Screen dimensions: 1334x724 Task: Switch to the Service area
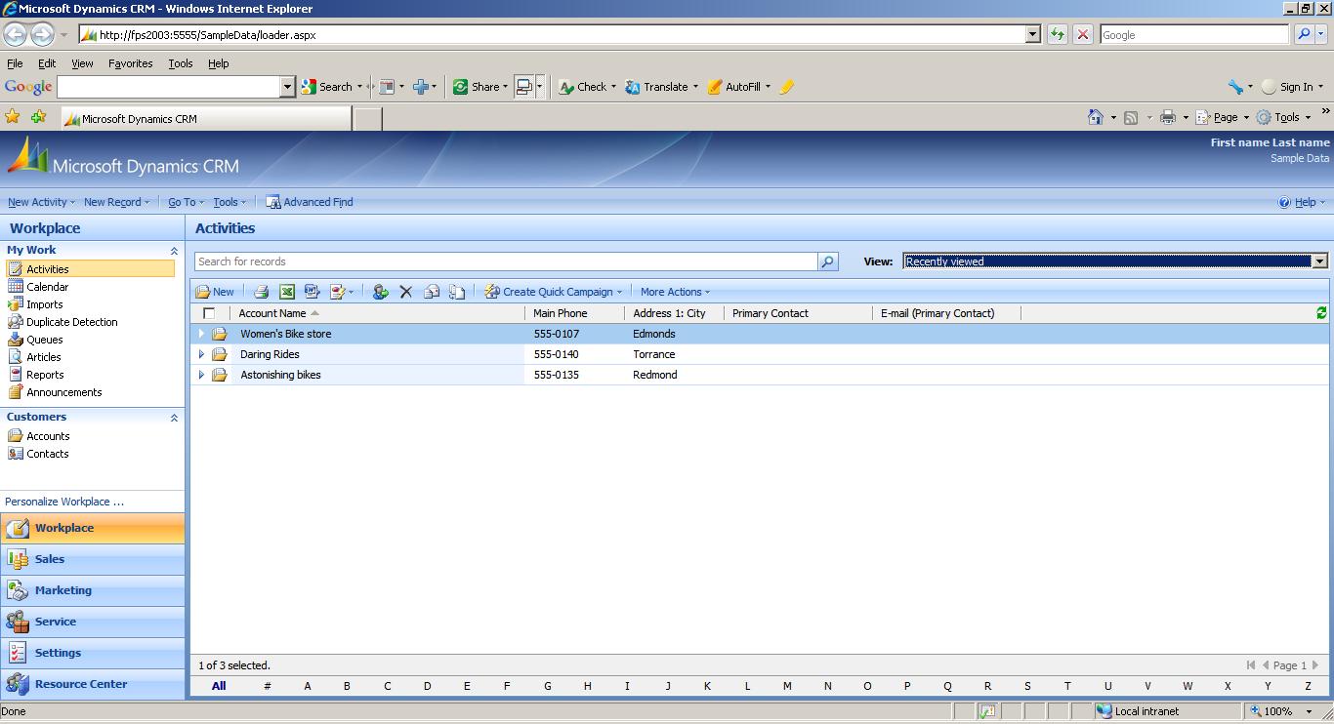(93, 622)
